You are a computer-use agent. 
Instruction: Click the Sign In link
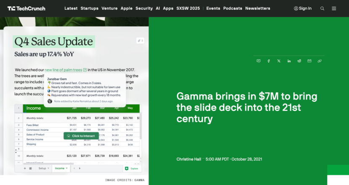303,8
